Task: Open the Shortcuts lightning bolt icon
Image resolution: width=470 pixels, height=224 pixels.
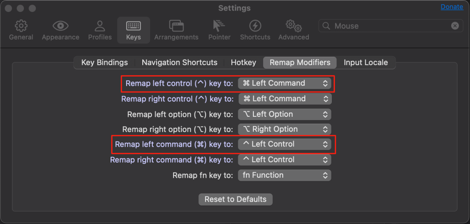Action: [x=255, y=26]
